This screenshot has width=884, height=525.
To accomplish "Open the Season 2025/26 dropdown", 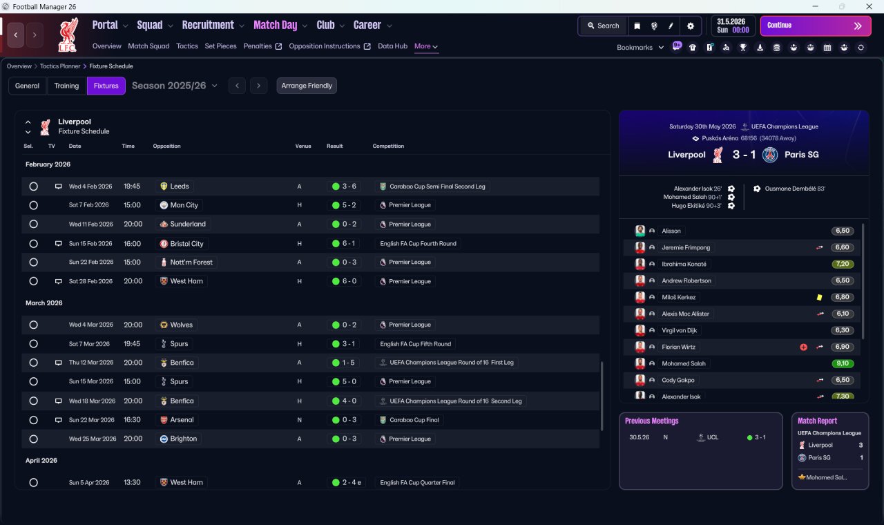I will click(x=175, y=86).
